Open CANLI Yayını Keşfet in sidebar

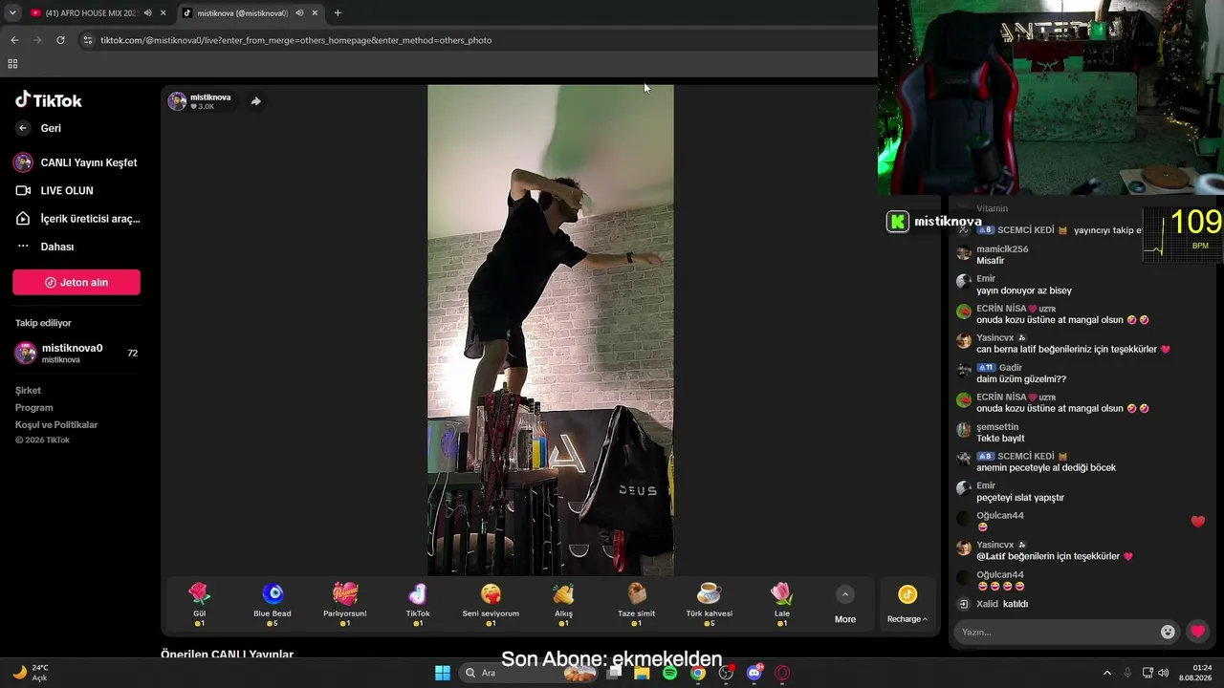click(x=76, y=162)
